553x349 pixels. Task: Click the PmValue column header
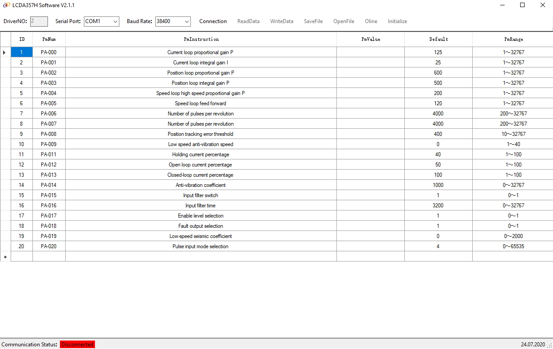[x=371, y=40]
